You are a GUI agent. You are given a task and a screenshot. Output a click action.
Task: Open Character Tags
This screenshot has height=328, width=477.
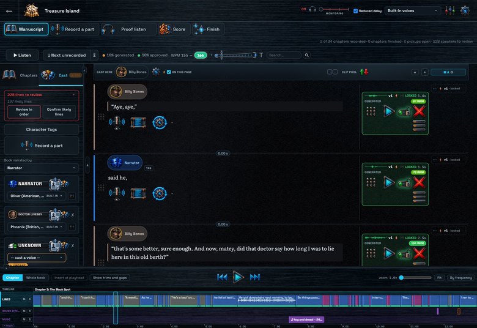(x=42, y=130)
